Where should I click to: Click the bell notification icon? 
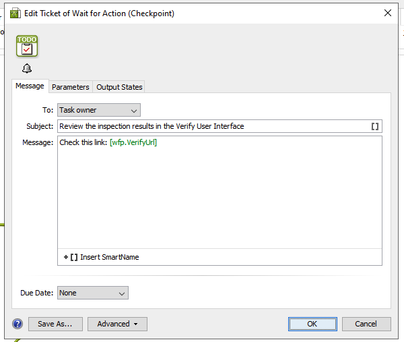(x=27, y=69)
